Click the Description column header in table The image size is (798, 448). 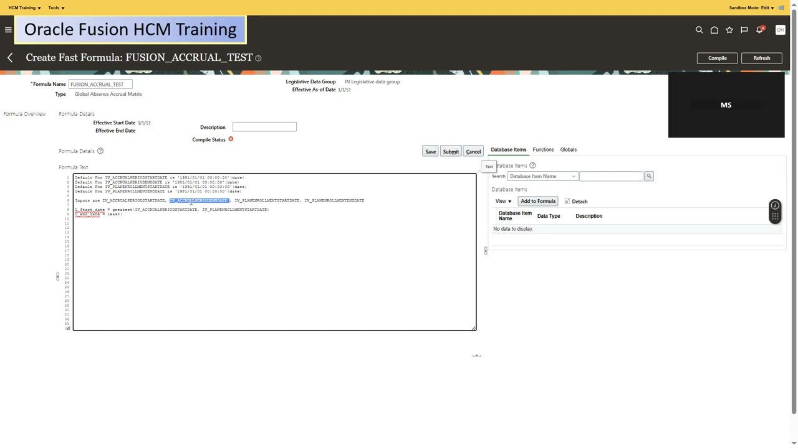(589, 216)
